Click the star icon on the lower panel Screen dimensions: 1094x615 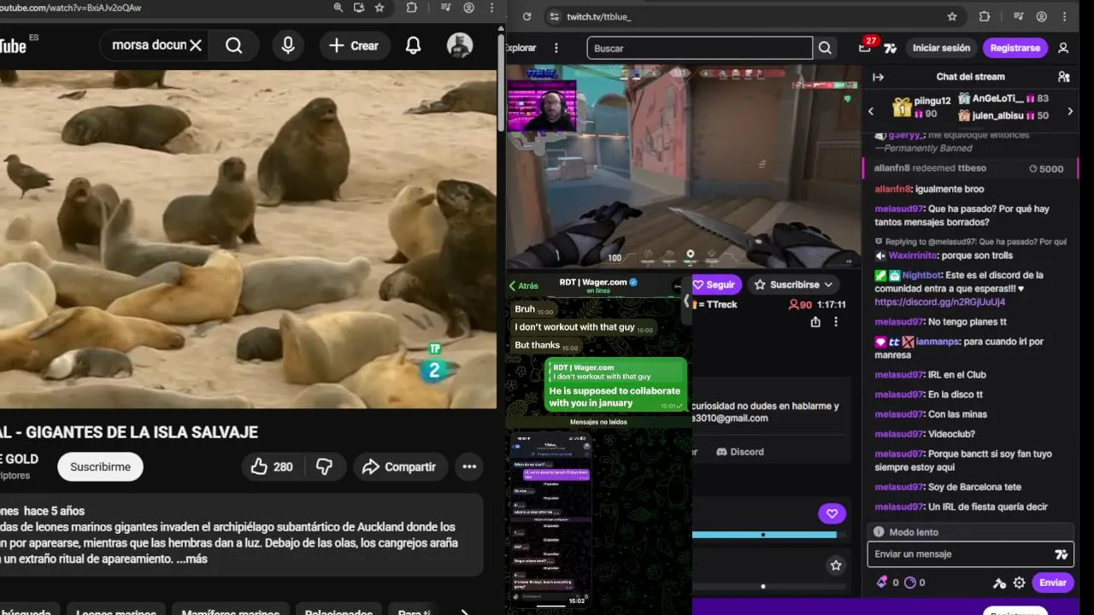coord(836,565)
